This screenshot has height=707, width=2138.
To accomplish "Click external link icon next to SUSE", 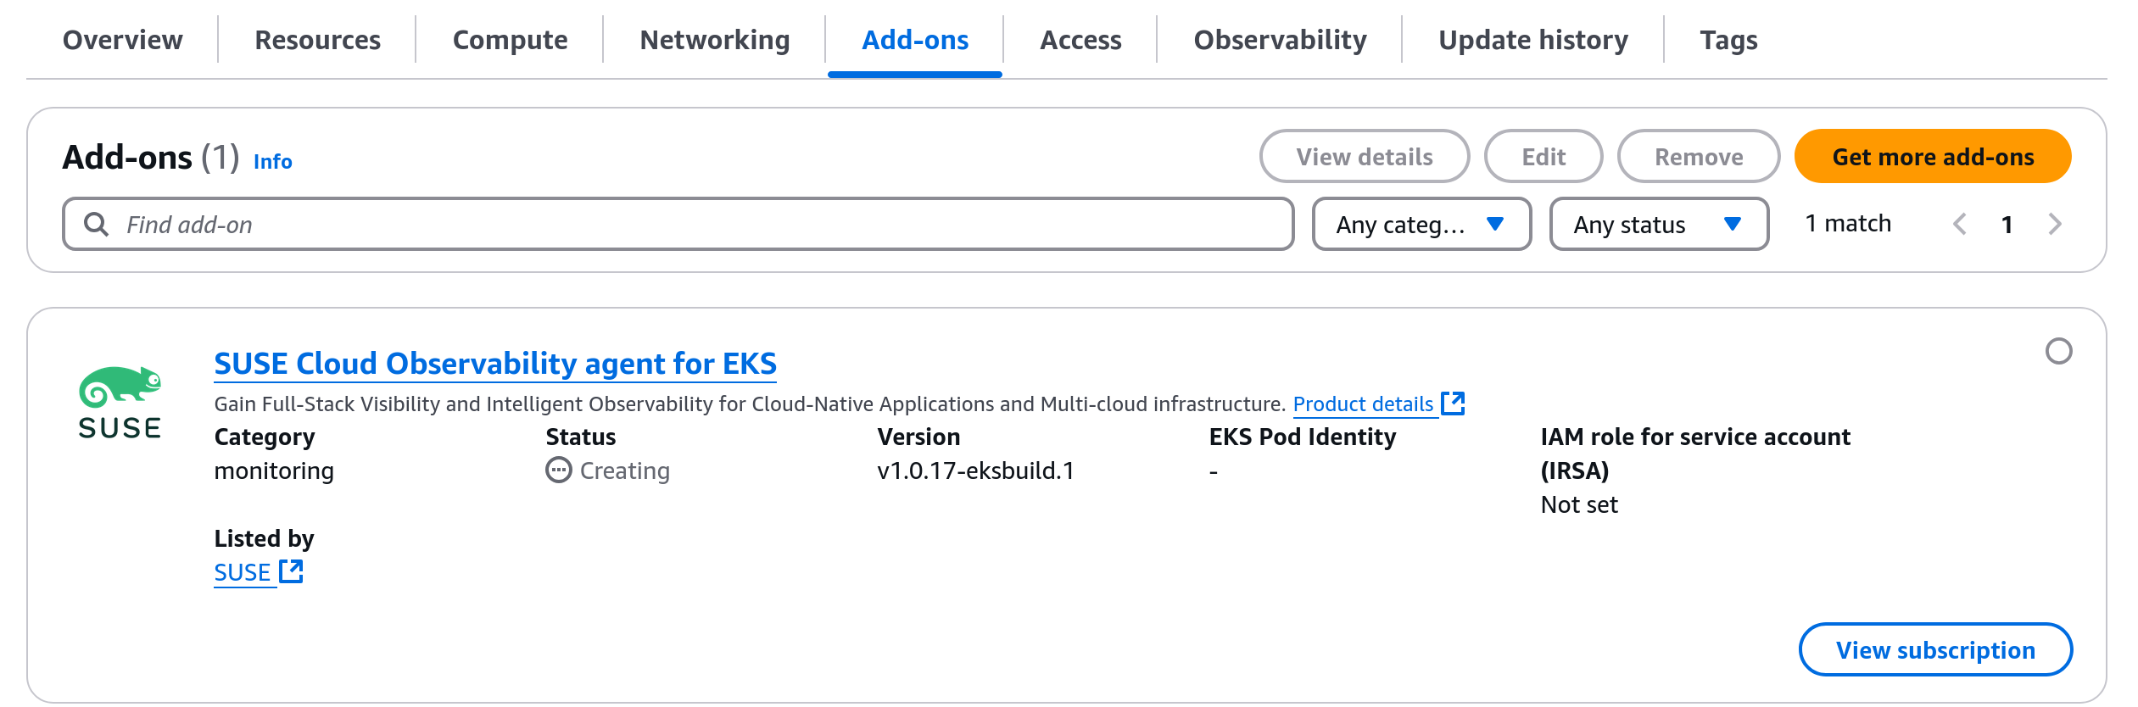I will click(291, 571).
